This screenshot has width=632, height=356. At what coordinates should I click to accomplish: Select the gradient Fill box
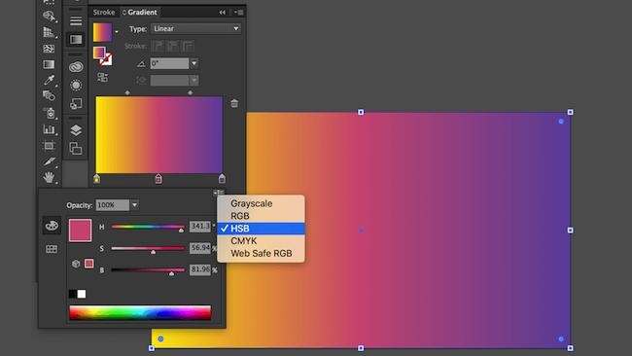(x=99, y=53)
